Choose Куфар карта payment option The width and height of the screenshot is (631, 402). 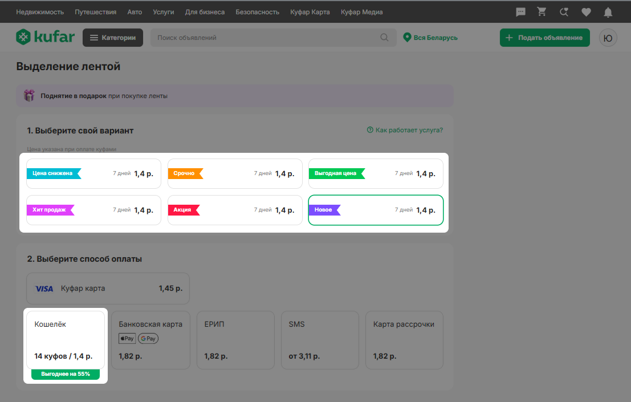(108, 289)
